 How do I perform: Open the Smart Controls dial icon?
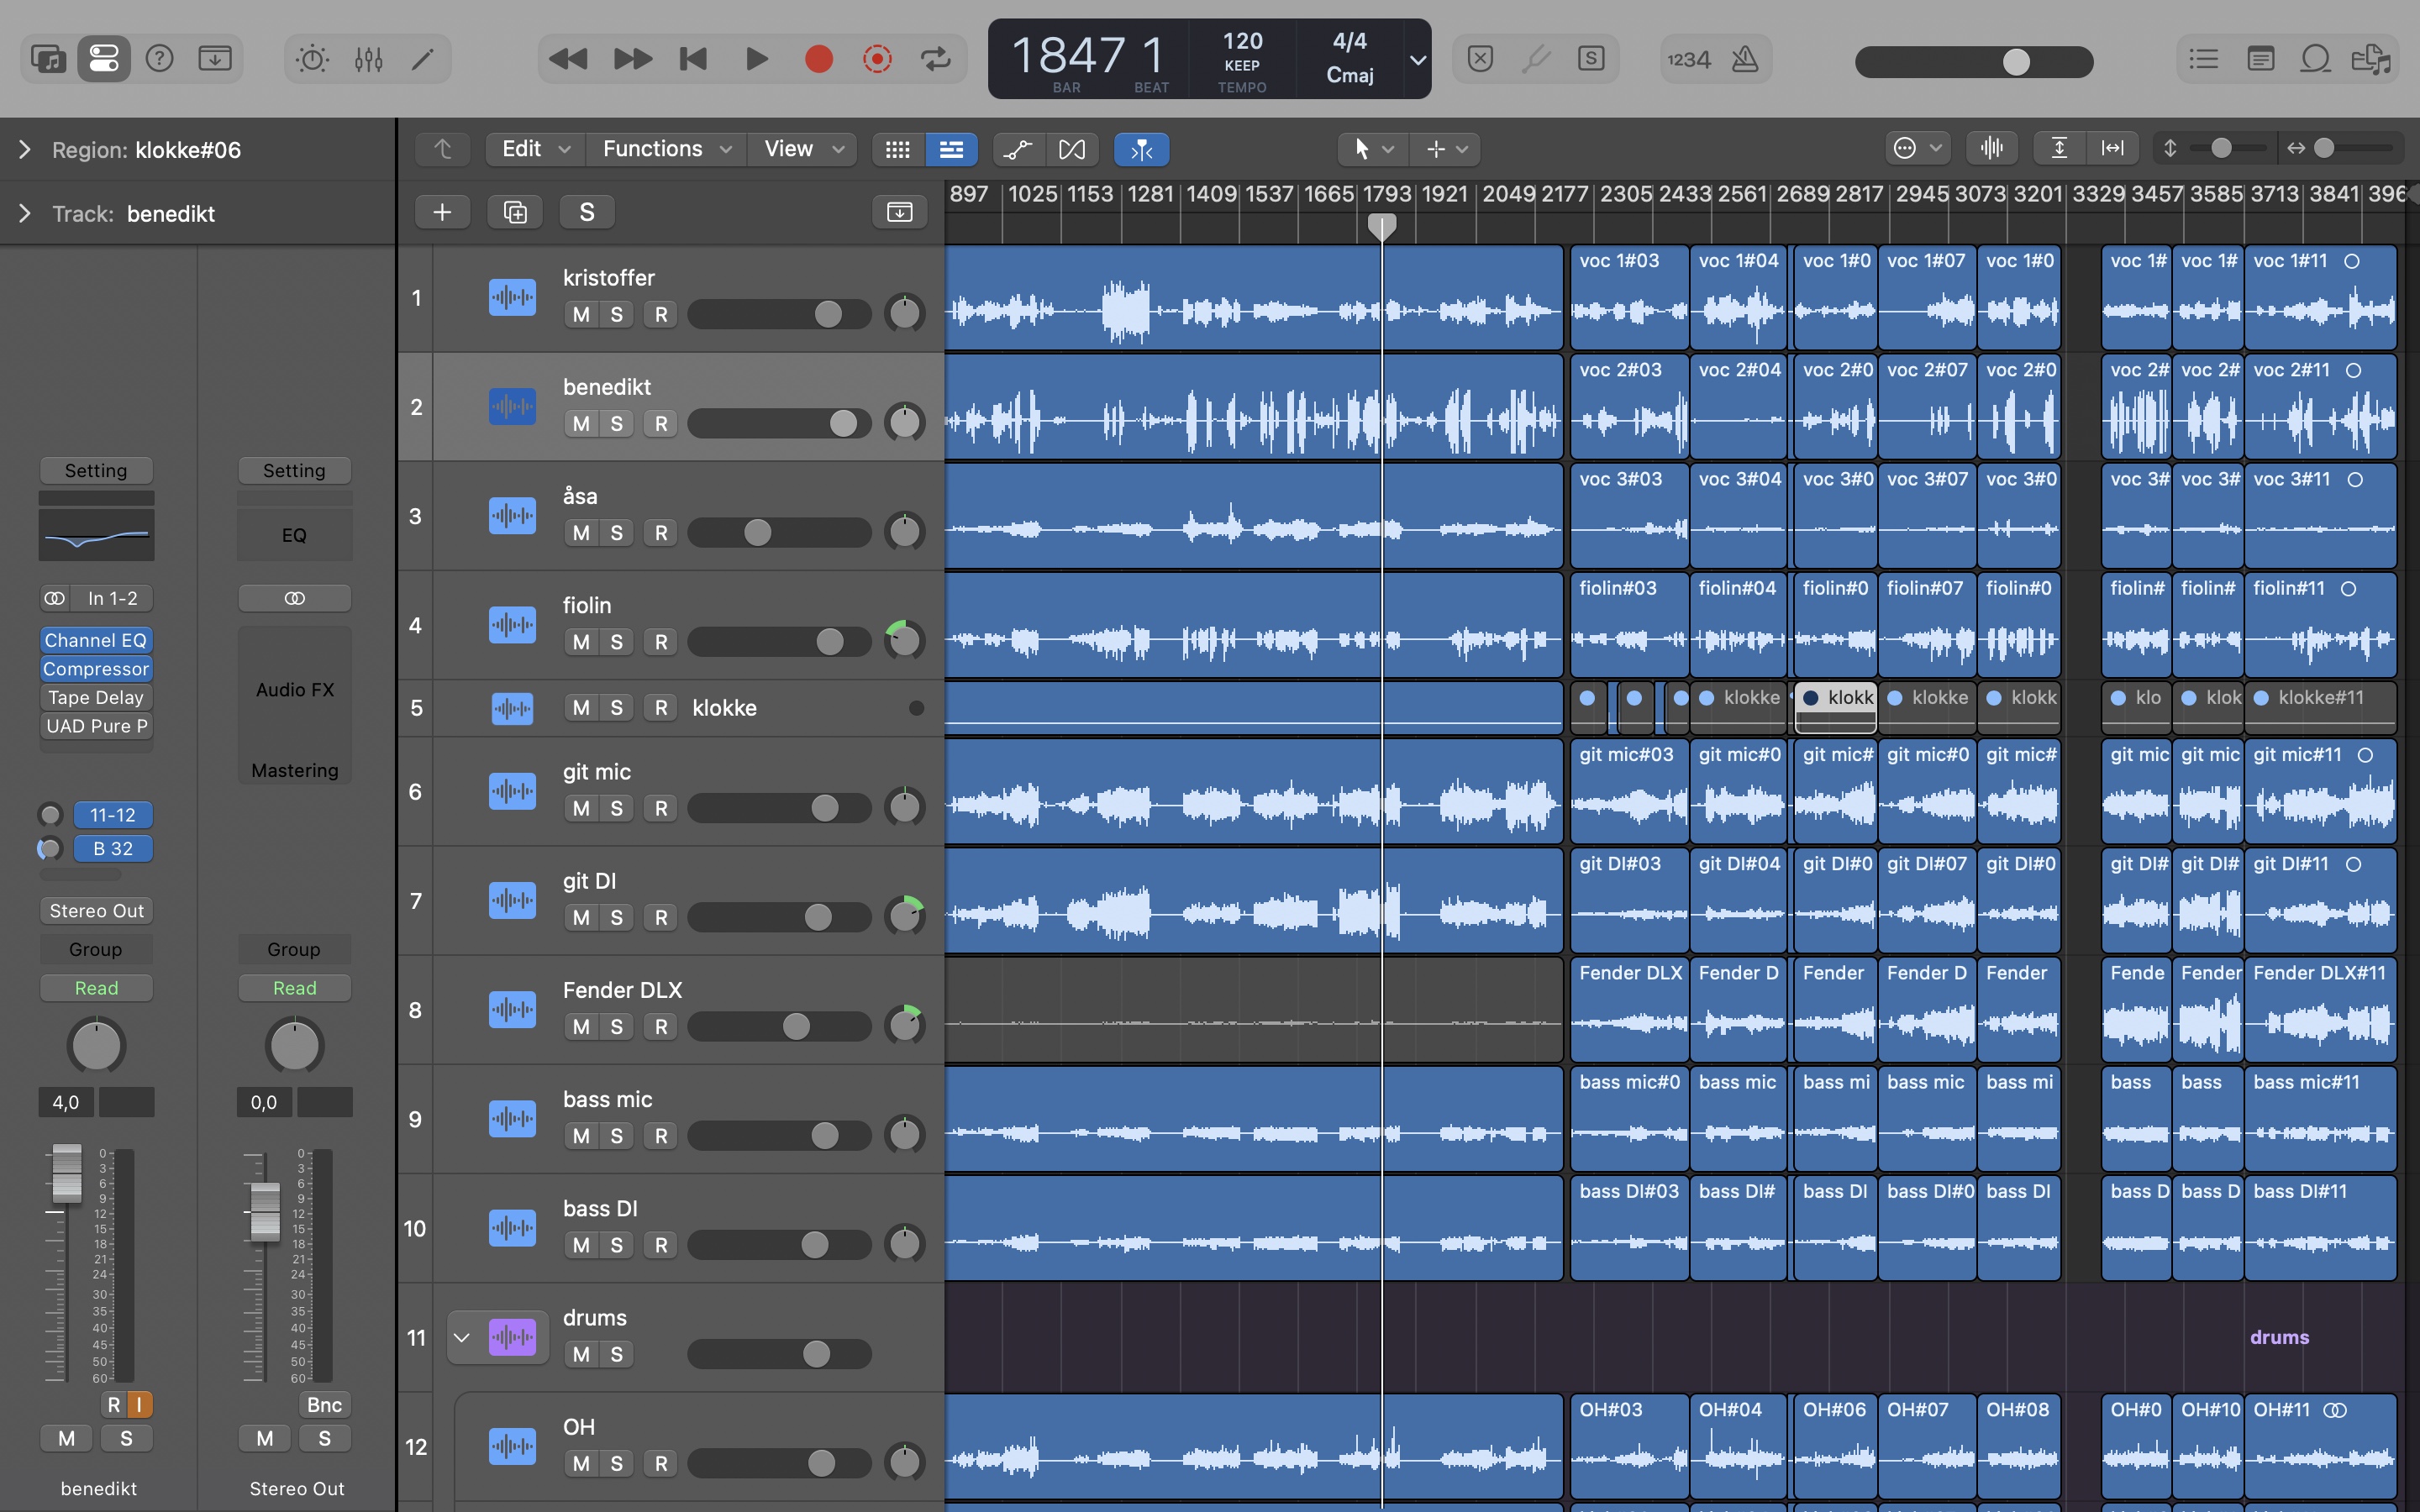[312, 59]
